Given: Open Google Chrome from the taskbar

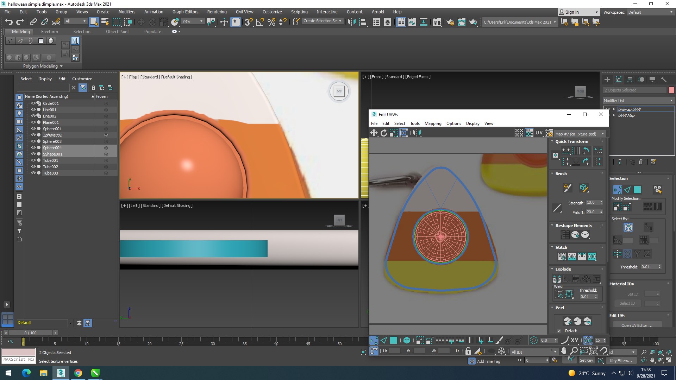Looking at the screenshot, I should click(78, 373).
